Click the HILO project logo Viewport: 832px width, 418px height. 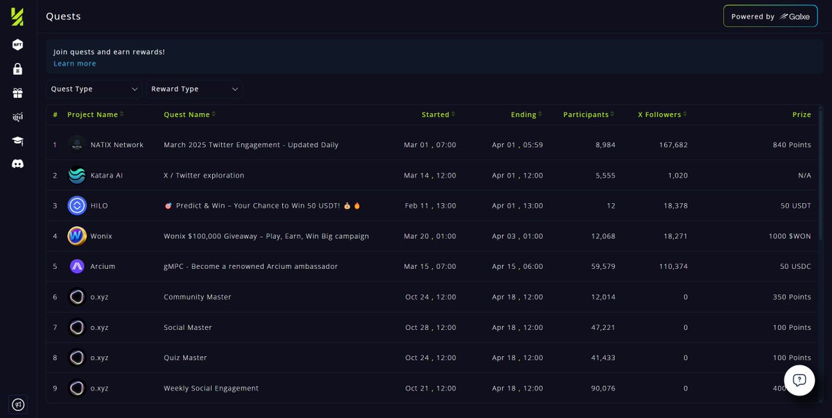pos(77,206)
